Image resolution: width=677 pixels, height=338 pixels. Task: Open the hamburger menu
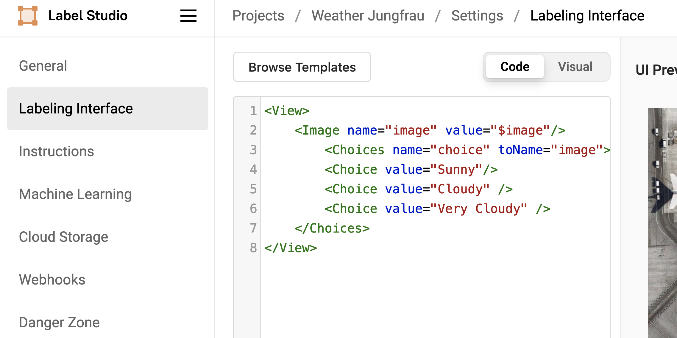[x=188, y=16]
